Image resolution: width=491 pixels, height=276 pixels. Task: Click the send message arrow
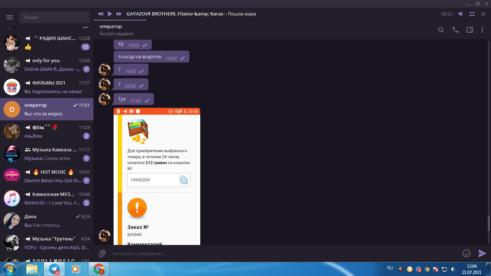482,253
